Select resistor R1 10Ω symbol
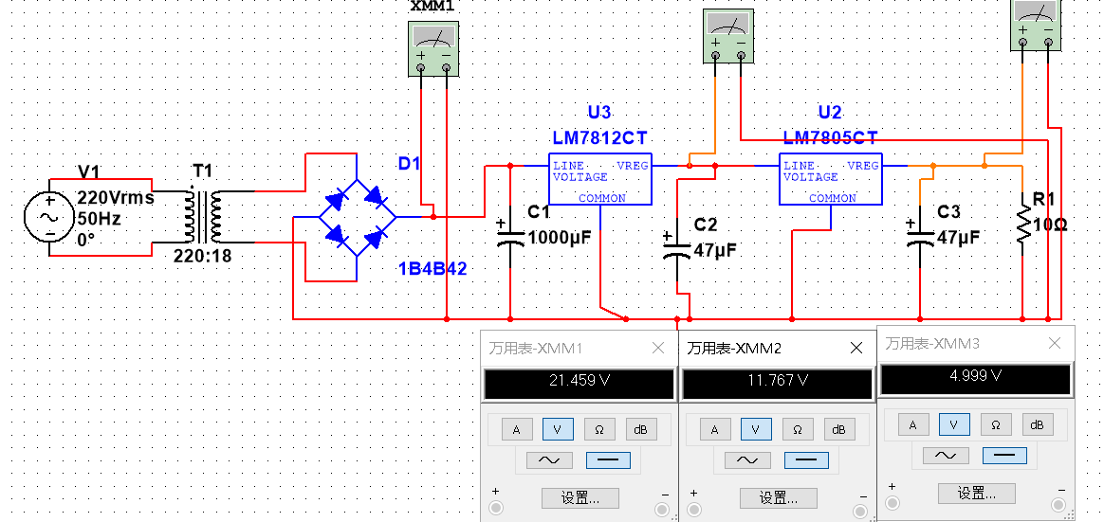 coord(1021,223)
